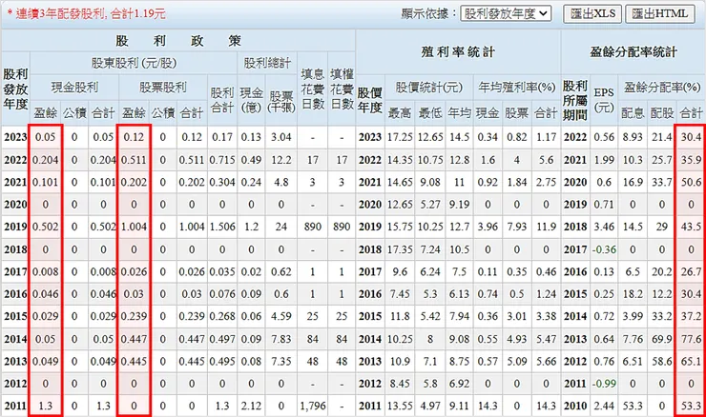This screenshot has height=417, width=706.
Task: Select the 1,796 fill-days cell for 2011
Action: point(313,406)
